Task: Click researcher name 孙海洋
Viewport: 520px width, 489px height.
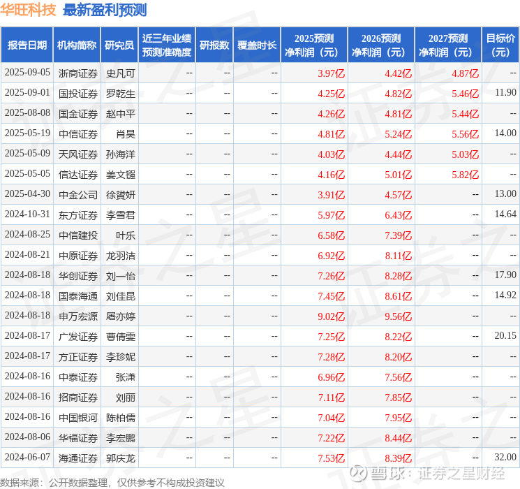Action: [x=120, y=154]
